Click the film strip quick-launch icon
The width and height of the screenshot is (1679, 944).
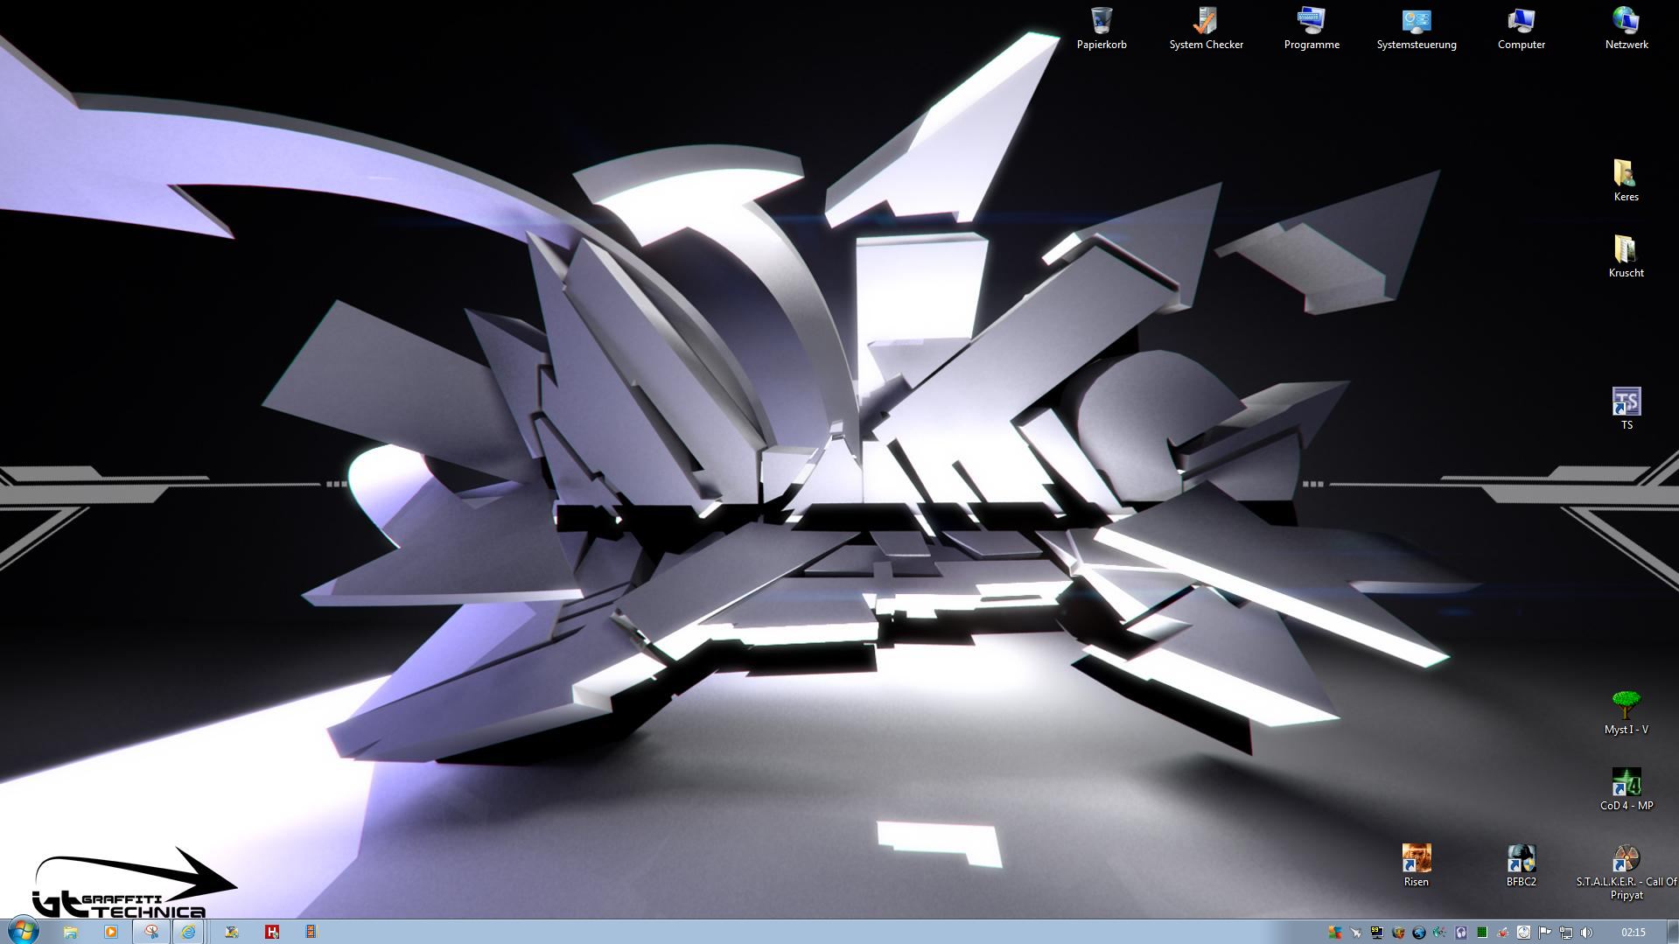pos(311,932)
